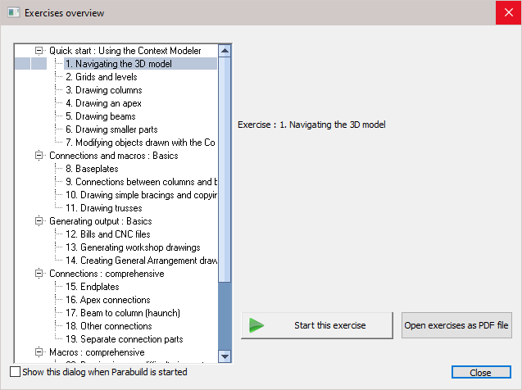Select exercise 2. Grids and levels
Viewport: 522px width, 390px height.
point(101,77)
